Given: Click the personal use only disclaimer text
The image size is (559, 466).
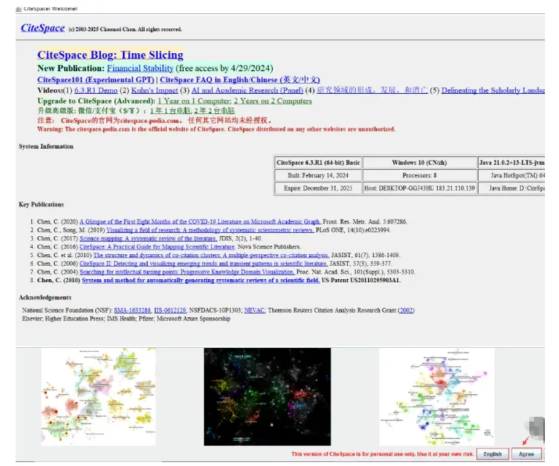Looking at the screenshot, I should [x=382, y=454].
